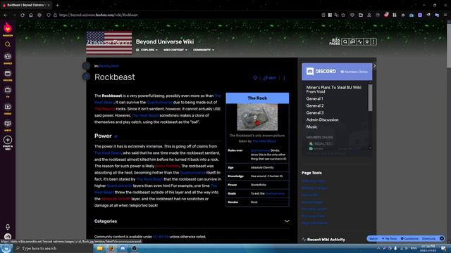Expand the Explore menu

pos(147,50)
